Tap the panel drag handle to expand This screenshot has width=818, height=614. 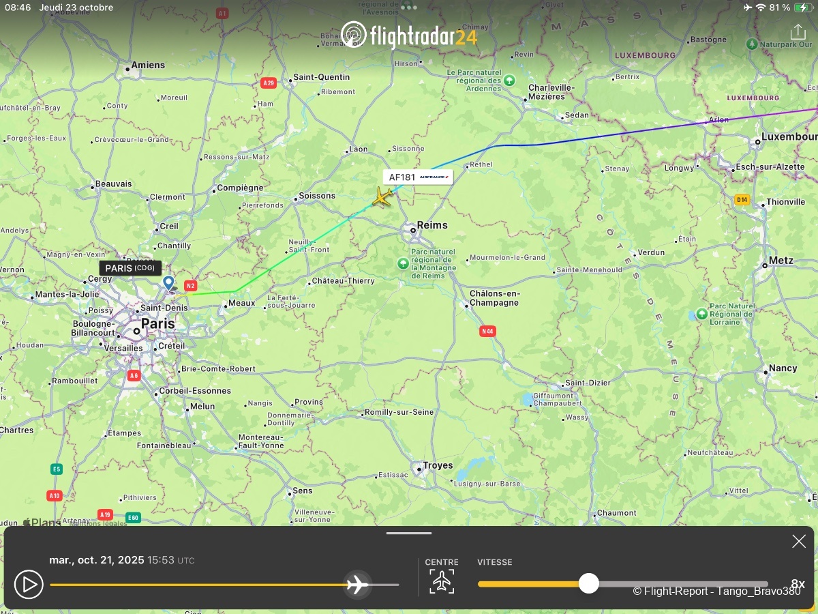point(409,533)
